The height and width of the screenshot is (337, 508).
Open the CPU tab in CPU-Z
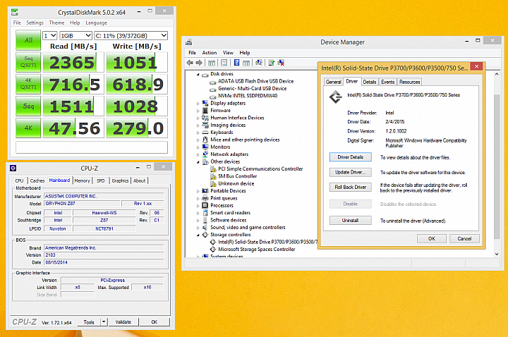20,180
